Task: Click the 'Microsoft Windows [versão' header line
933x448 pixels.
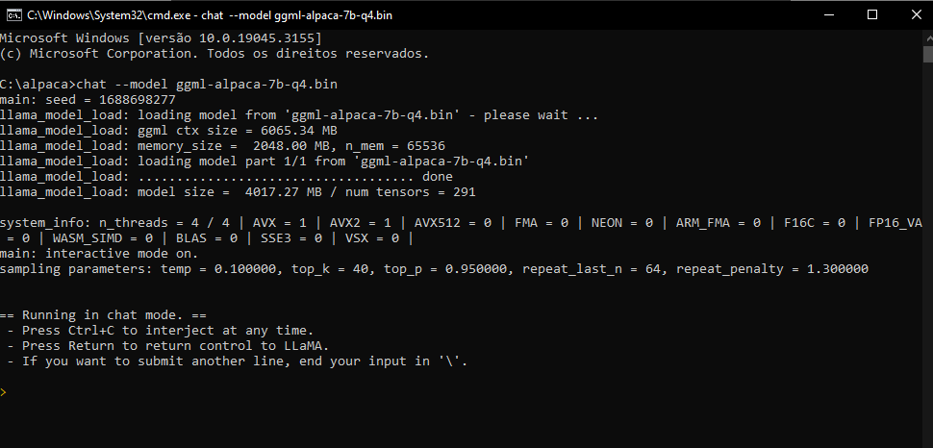Action: 161,38
